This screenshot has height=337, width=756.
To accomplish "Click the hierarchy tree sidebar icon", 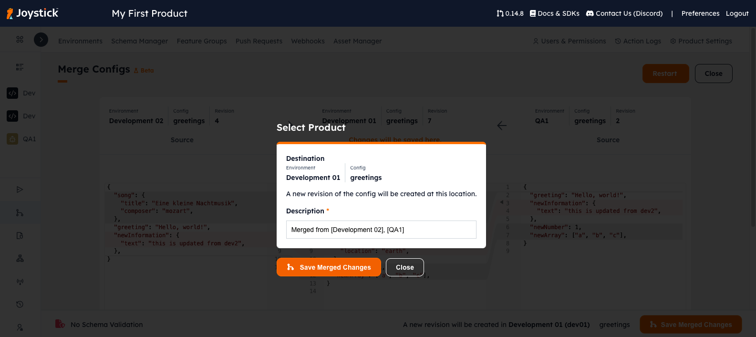I will pos(20,258).
